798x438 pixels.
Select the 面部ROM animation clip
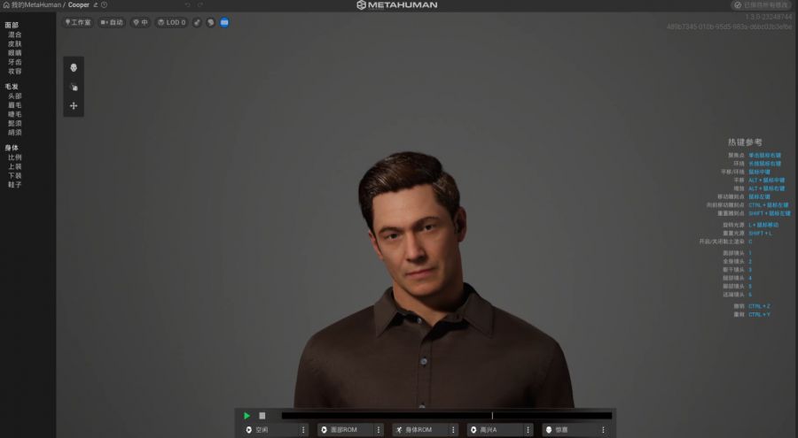[x=350, y=430]
